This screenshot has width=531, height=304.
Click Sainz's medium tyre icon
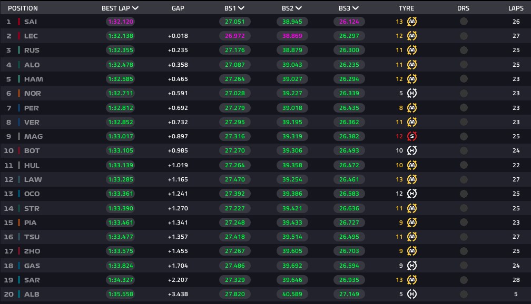411,22
